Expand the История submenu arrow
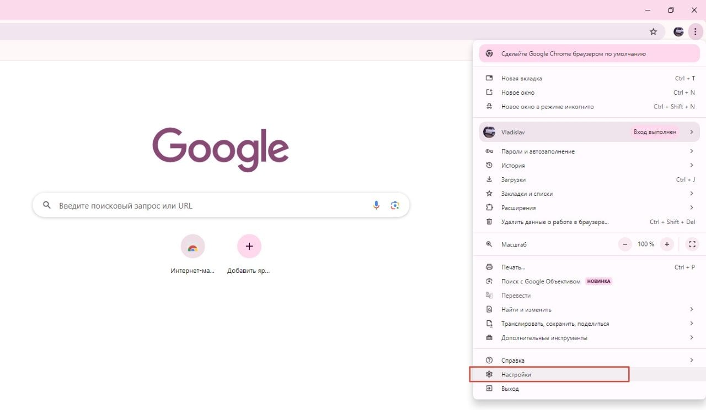The width and height of the screenshot is (706, 410). point(691,165)
